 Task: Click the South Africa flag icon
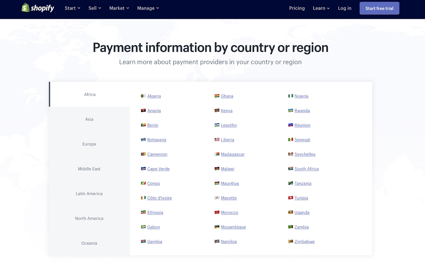(290, 169)
